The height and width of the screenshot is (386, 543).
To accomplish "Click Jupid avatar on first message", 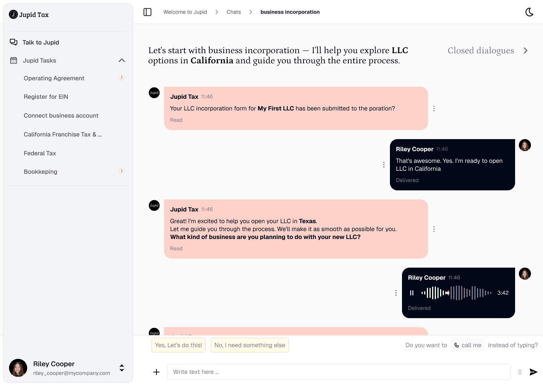I will [154, 93].
